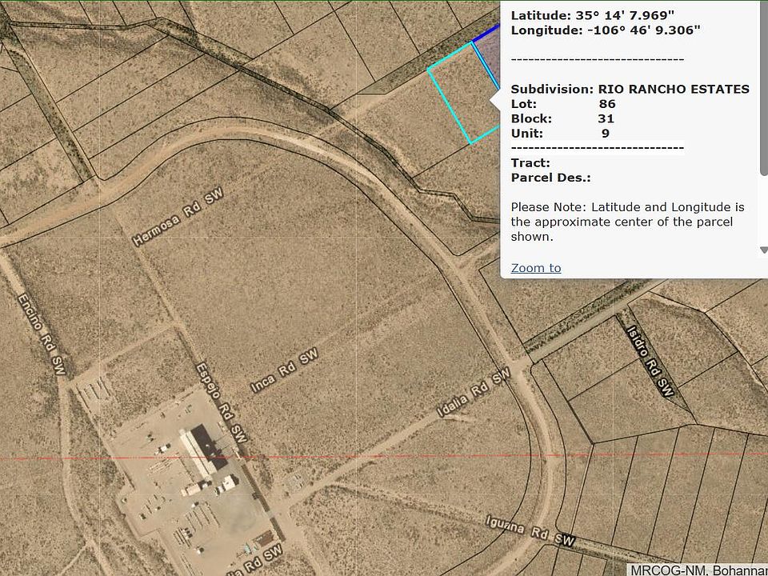Click the Hermosa Rd SW road label
Viewport: 768px width, 576px height.
click(x=177, y=218)
